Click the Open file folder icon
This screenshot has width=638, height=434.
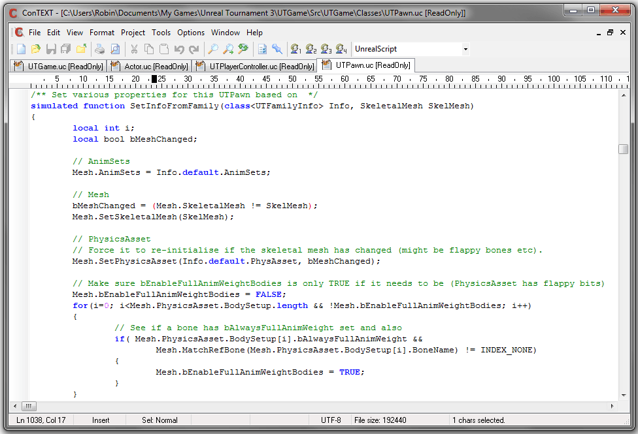pyautogui.click(x=35, y=49)
